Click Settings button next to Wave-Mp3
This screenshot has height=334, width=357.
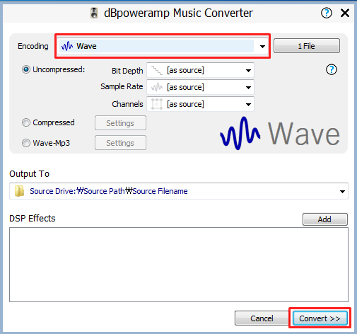(120, 143)
